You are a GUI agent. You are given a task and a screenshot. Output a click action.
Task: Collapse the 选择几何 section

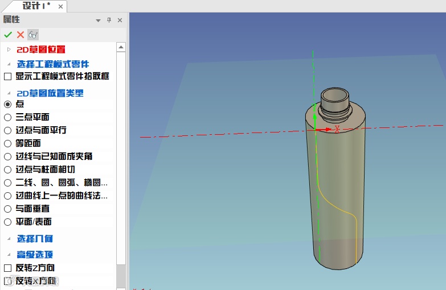tap(9, 239)
